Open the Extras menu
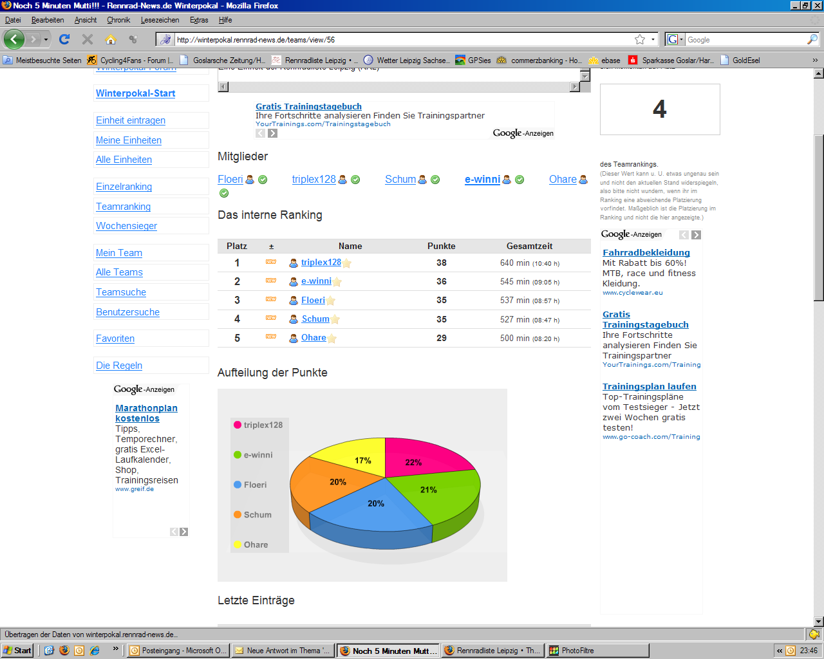 (199, 20)
